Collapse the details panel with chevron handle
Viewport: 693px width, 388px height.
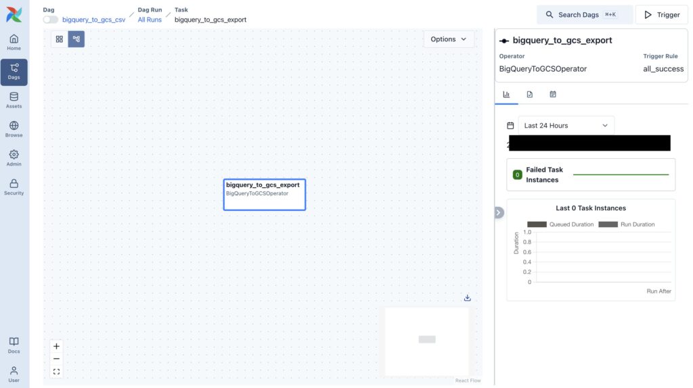click(499, 212)
